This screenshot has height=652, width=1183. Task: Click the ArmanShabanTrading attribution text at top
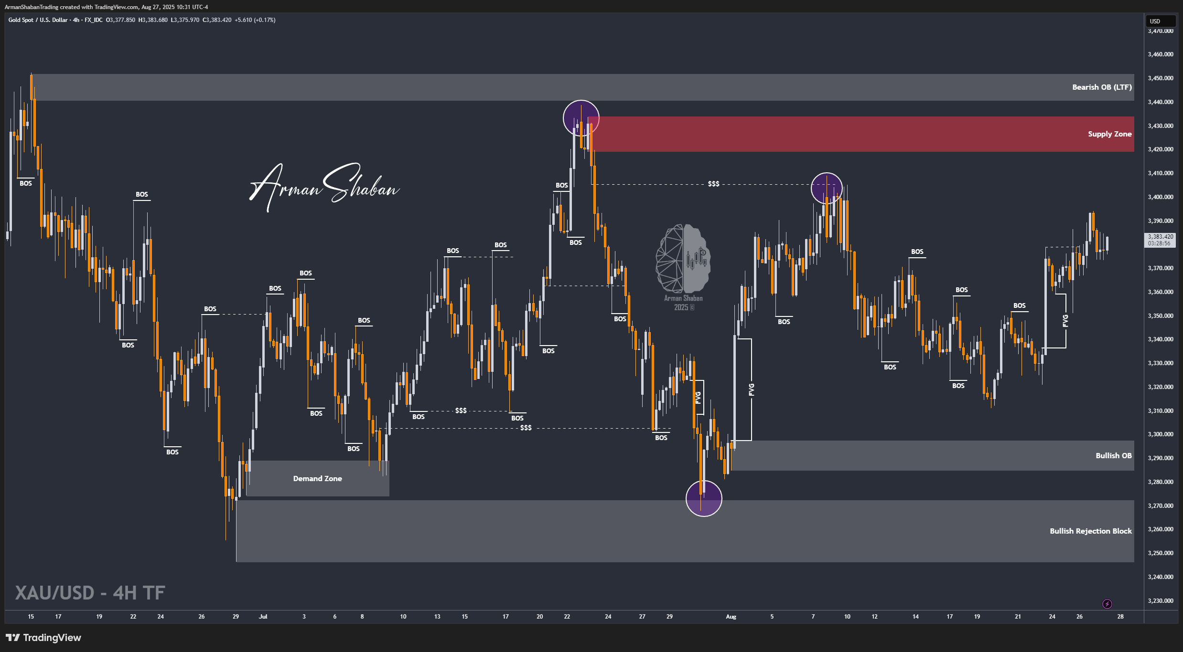pyautogui.click(x=106, y=7)
